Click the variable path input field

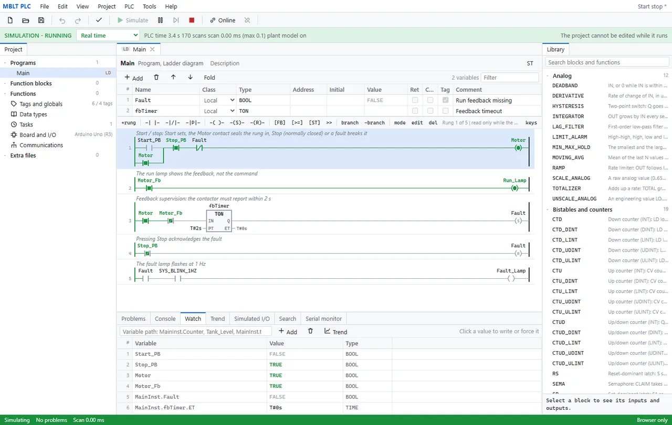coord(196,331)
